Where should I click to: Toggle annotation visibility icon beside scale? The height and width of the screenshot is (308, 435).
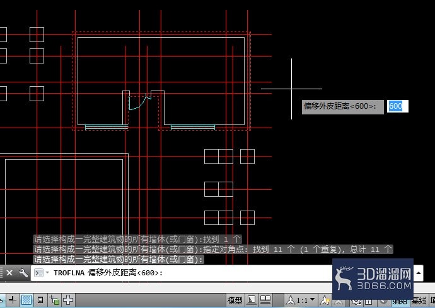tap(325, 300)
